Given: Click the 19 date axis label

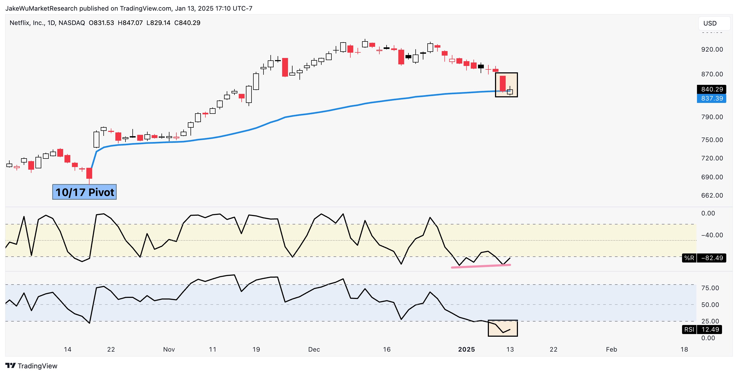Looking at the screenshot, I should [256, 349].
